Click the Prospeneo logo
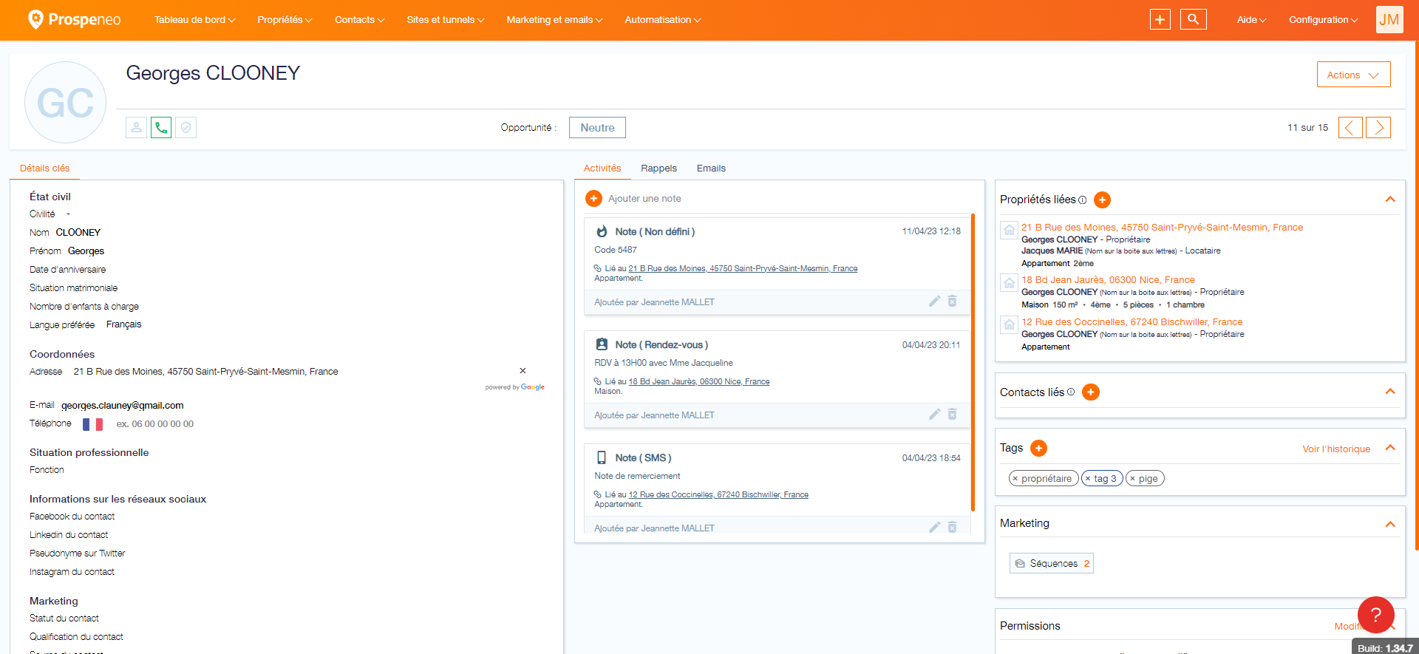 [74, 19]
